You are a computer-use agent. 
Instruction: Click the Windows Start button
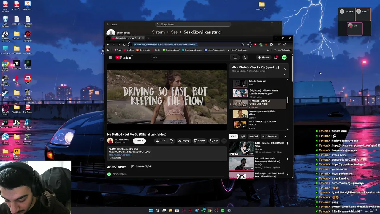(151, 210)
